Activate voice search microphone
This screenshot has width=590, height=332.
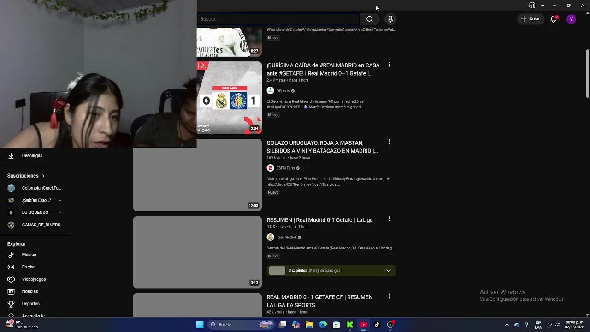[390, 19]
